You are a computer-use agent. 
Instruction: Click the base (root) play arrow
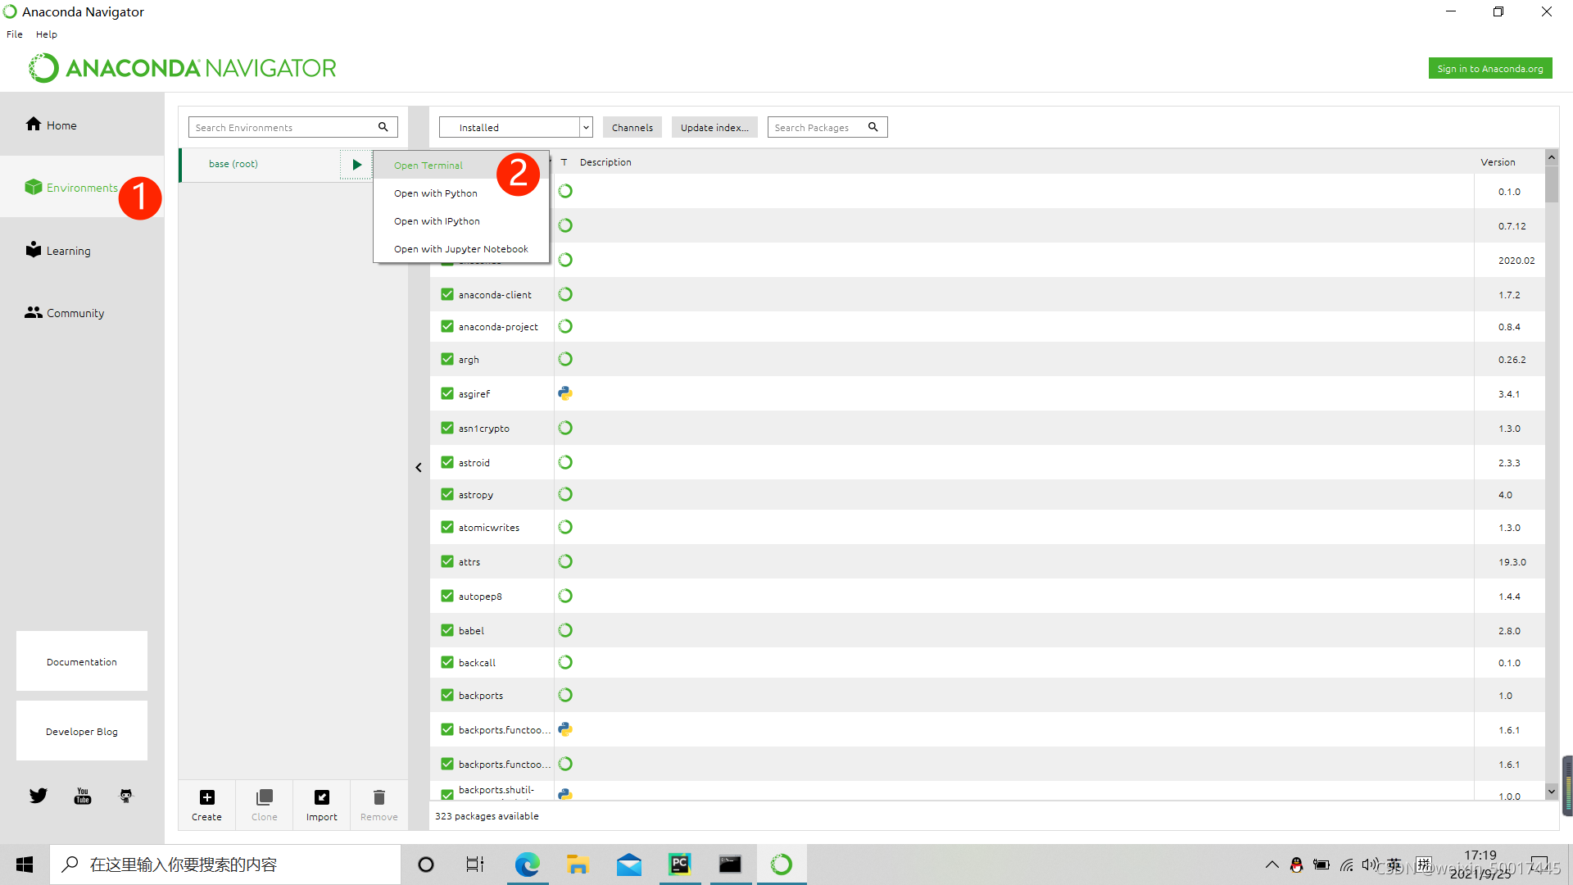click(x=356, y=165)
